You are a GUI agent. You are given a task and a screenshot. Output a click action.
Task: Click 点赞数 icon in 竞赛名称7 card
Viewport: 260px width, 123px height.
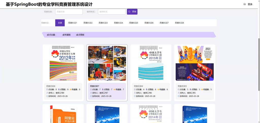[102, 89]
